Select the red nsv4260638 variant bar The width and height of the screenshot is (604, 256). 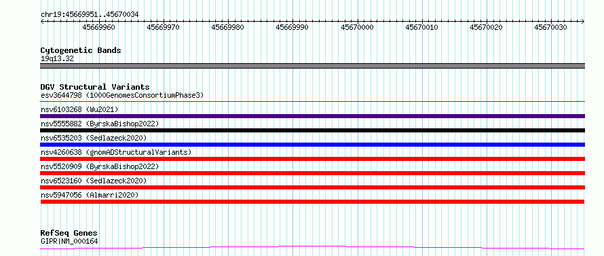(x=312, y=159)
